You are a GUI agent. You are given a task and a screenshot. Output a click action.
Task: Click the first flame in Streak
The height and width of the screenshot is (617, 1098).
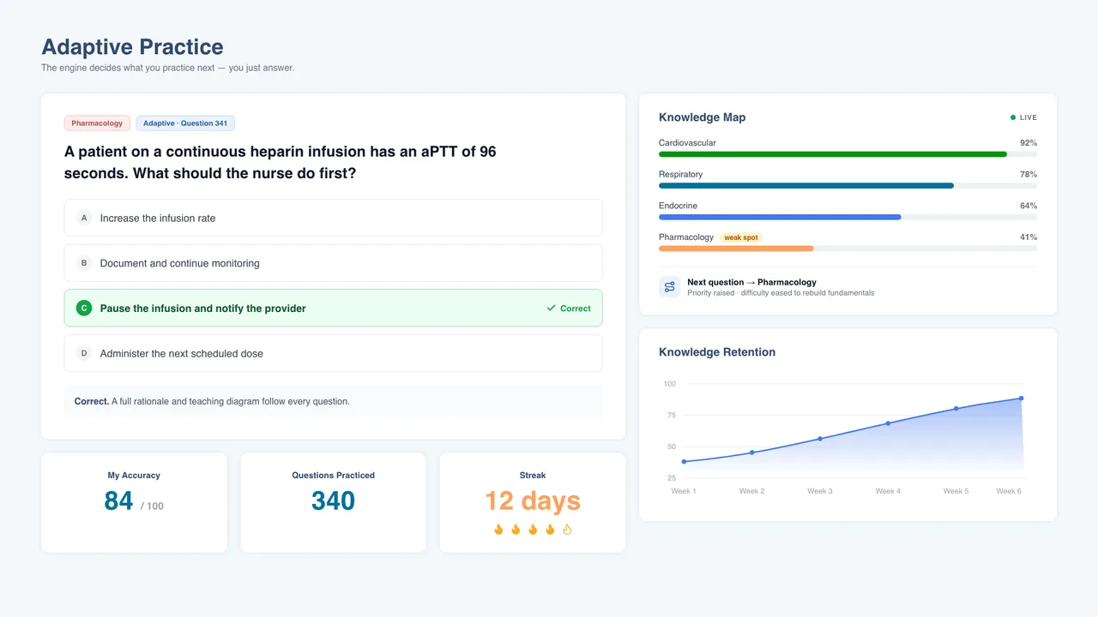click(x=498, y=530)
